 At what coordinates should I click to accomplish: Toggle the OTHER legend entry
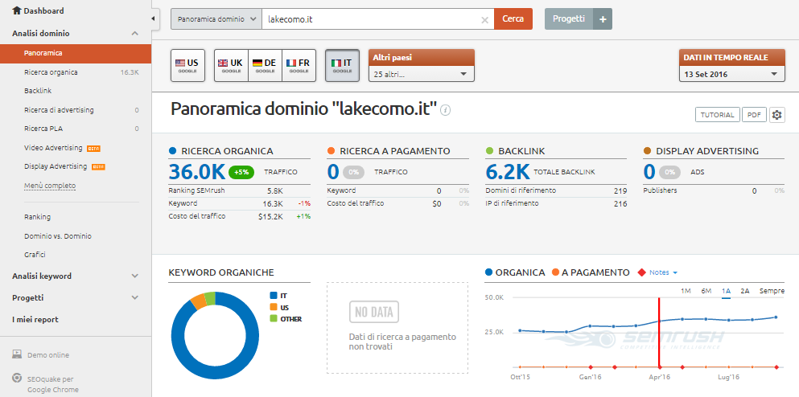click(286, 319)
